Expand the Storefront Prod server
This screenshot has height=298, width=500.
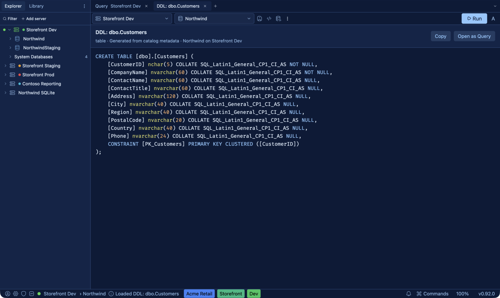pyautogui.click(x=5, y=75)
